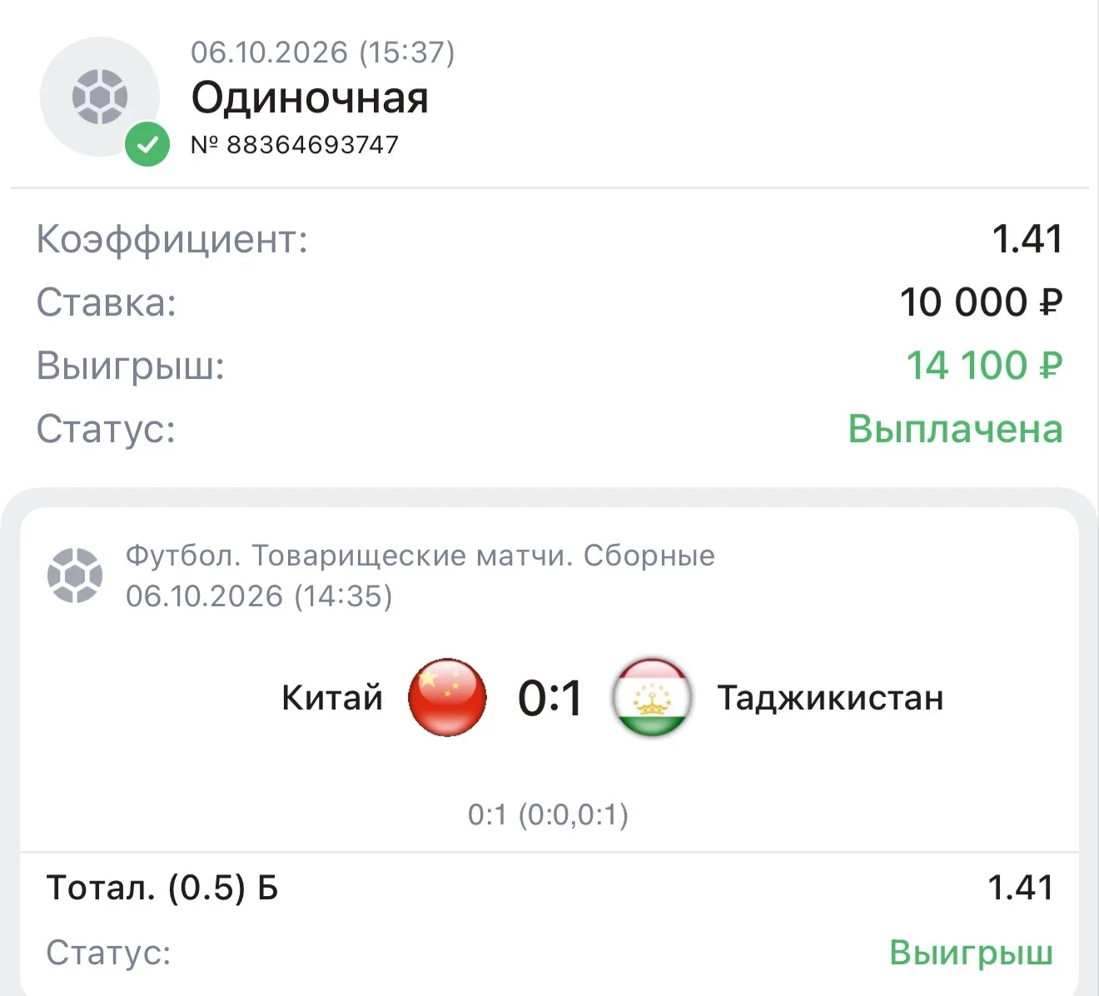Select the Tajikistan flag icon
This screenshot has width=1099, height=996.
coord(652,697)
